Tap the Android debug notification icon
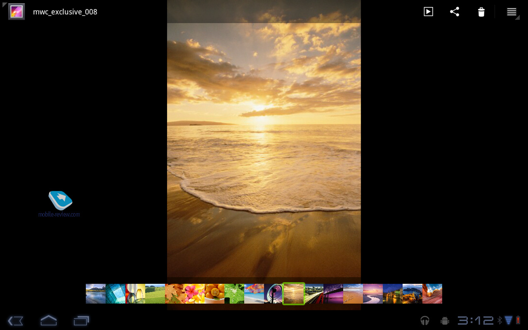 445,321
